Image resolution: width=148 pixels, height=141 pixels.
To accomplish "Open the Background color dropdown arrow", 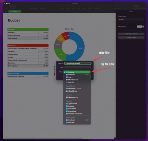I will tap(143, 26).
